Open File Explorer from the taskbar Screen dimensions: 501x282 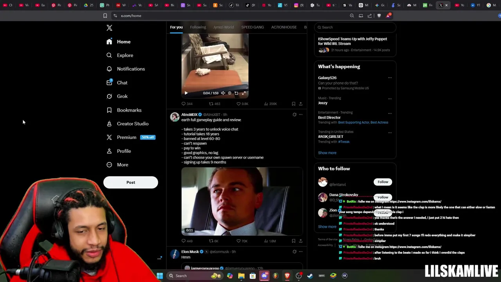[241, 276]
